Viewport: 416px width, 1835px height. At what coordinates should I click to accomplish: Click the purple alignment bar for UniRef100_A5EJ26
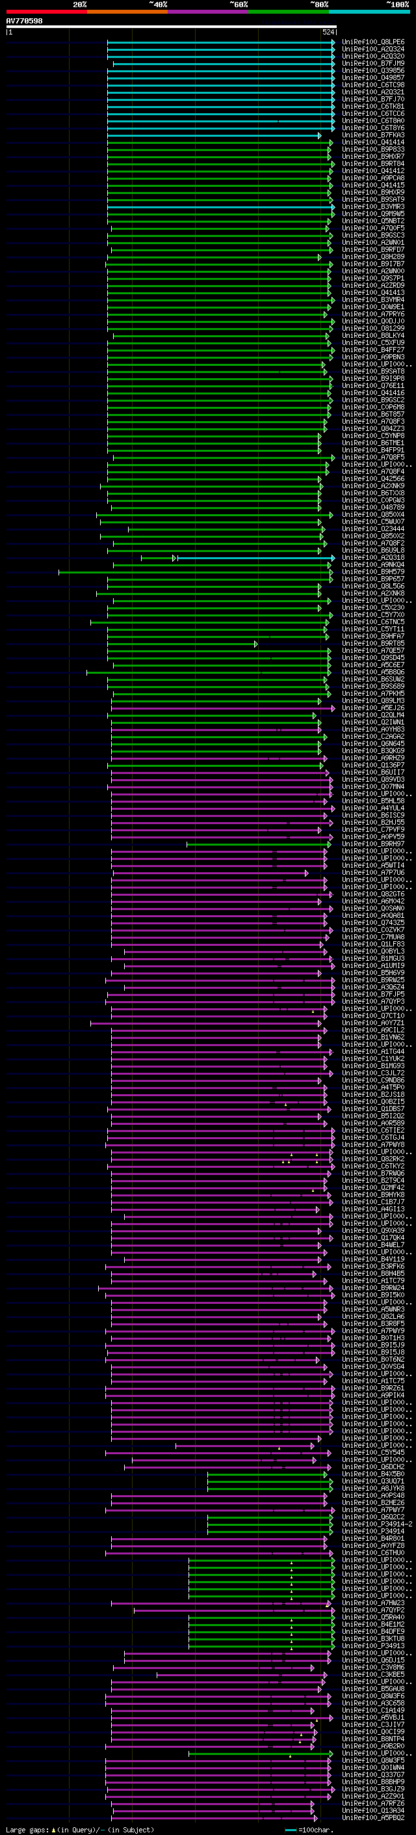pyautogui.click(x=222, y=708)
